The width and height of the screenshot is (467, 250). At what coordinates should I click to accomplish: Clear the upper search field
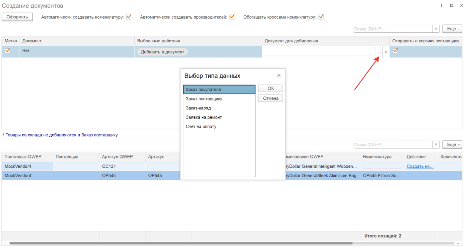[436, 29]
